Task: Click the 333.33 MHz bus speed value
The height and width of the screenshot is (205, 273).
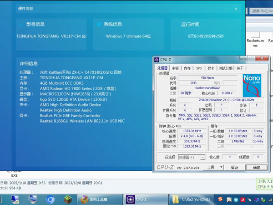Action: 192,141
